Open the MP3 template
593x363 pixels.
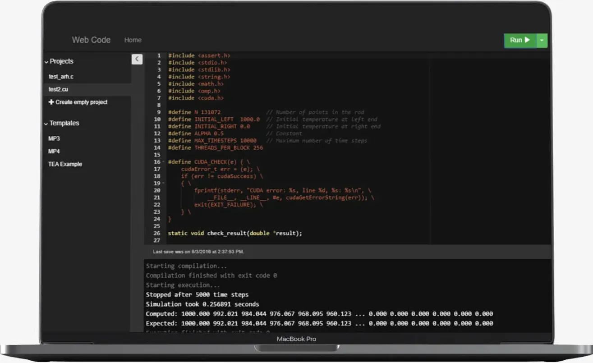click(54, 138)
